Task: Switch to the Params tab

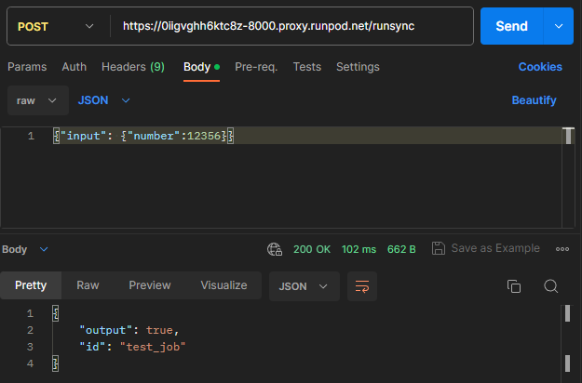Action: 26,67
